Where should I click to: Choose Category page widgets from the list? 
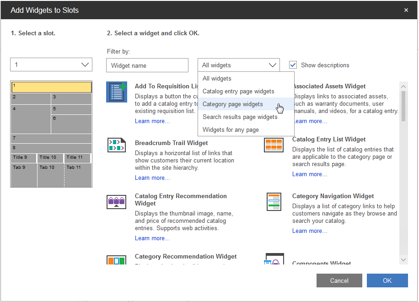click(232, 104)
